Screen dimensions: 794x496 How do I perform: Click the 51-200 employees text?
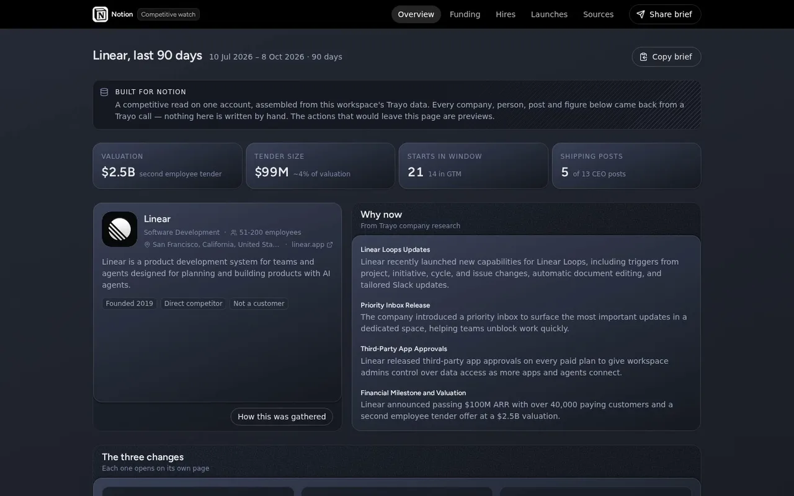coord(270,232)
